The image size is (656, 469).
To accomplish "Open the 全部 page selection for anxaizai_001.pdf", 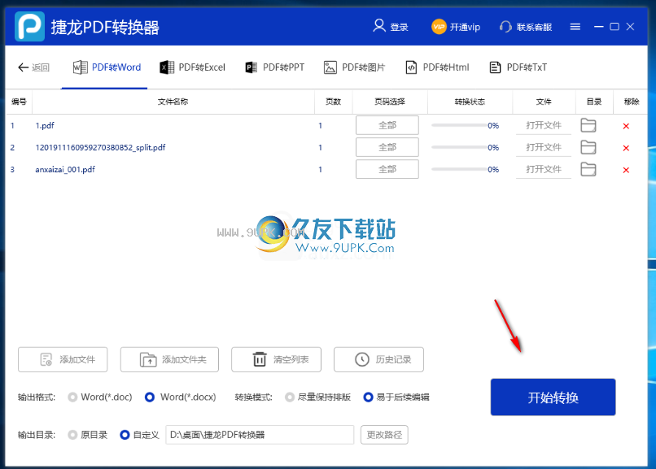I will pos(387,170).
